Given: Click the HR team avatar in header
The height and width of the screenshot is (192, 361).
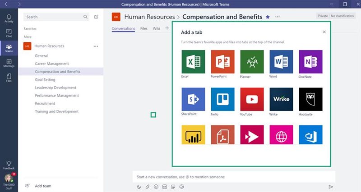Looking at the screenshot, I should coord(116,17).
